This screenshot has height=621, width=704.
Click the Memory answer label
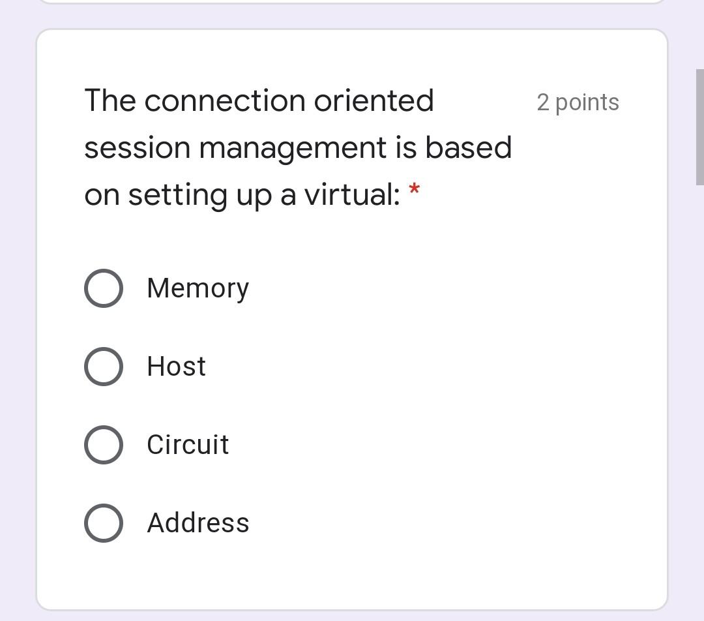(x=198, y=288)
